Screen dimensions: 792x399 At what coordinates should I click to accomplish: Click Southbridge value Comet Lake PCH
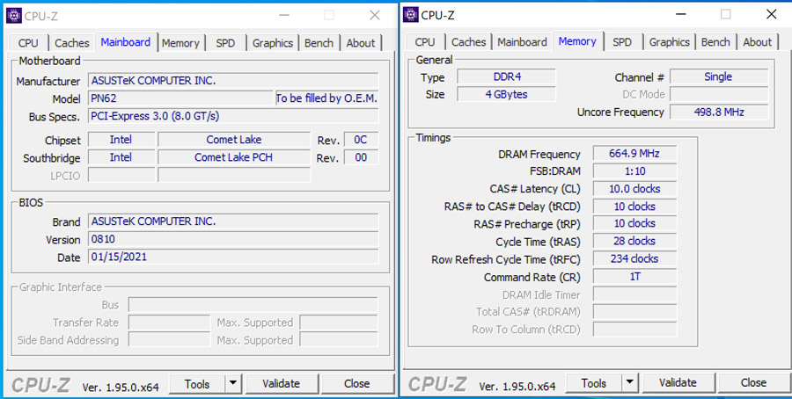(234, 157)
